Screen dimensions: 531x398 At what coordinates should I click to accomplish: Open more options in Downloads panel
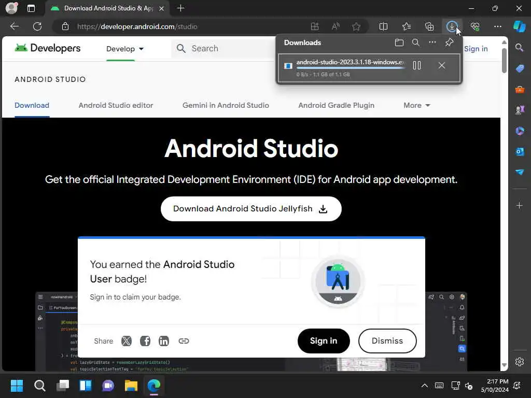click(x=432, y=42)
